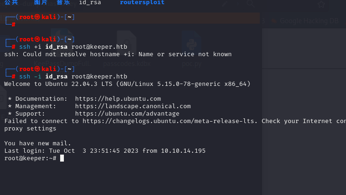
Task: Click the failed 'ssh +i id_rsa' command
Action: (x=72, y=47)
